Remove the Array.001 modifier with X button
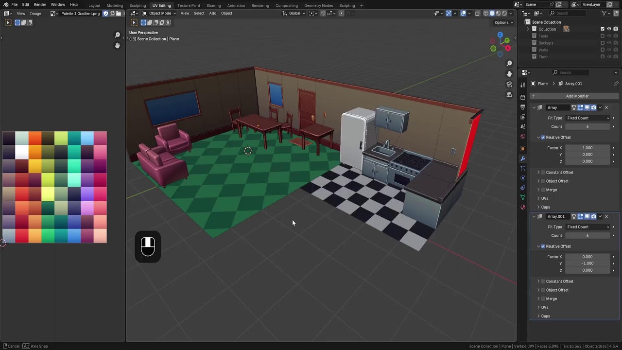Viewport: 622px width, 350px height. click(x=606, y=216)
